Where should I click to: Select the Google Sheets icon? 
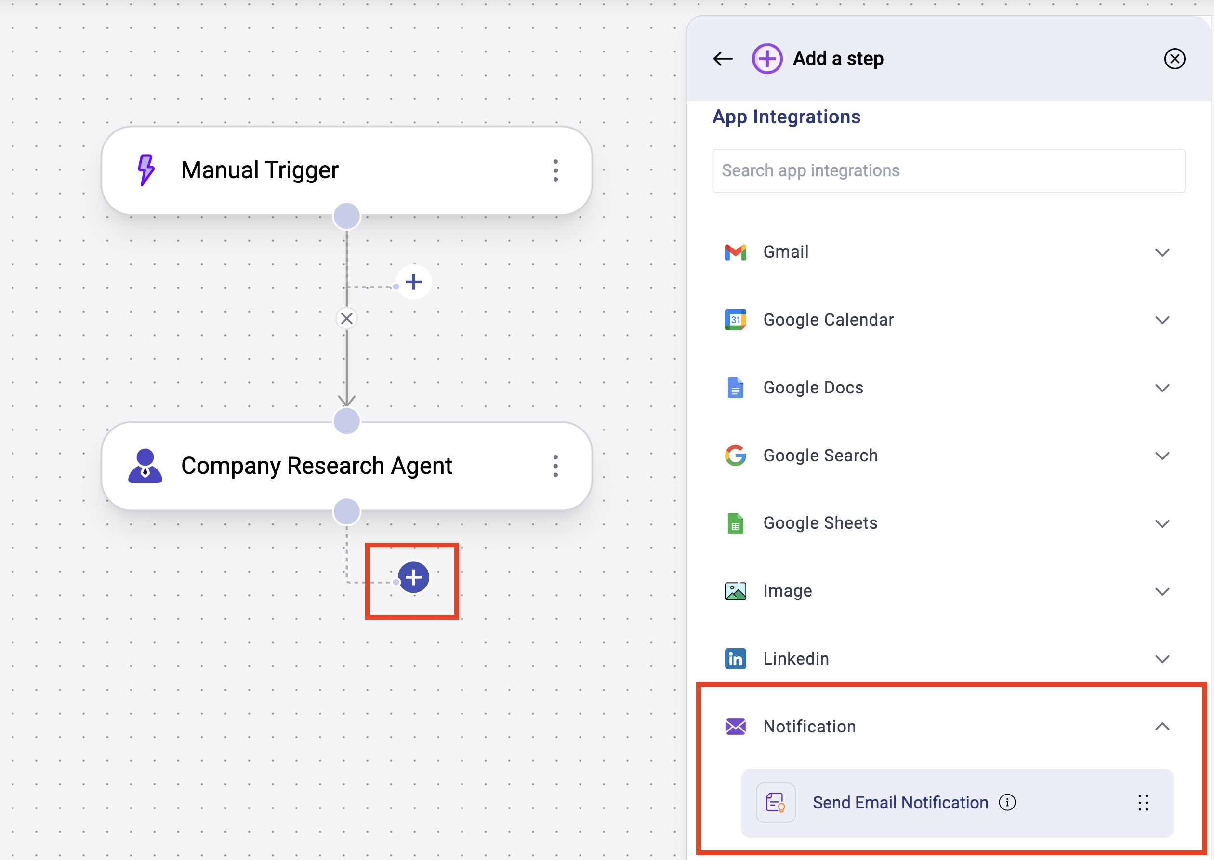click(736, 522)
